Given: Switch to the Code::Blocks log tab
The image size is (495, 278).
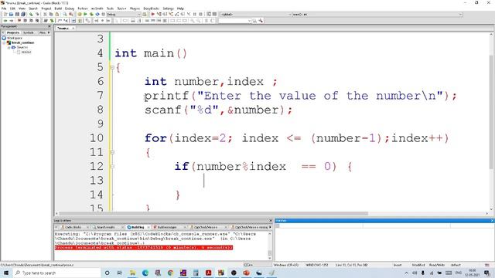Looking at the screenshot, I should (x=73, y=227).
